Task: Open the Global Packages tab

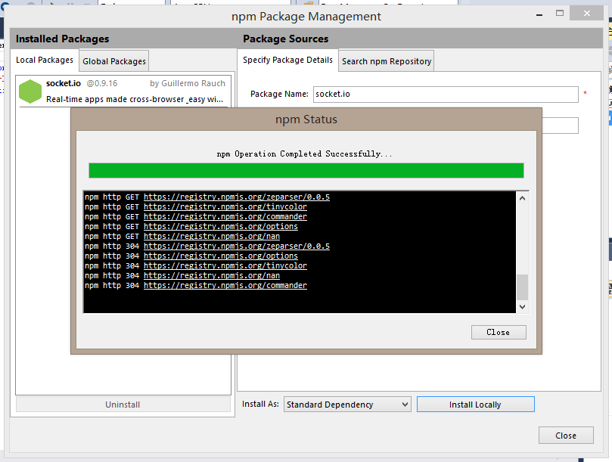Action: 114,61
